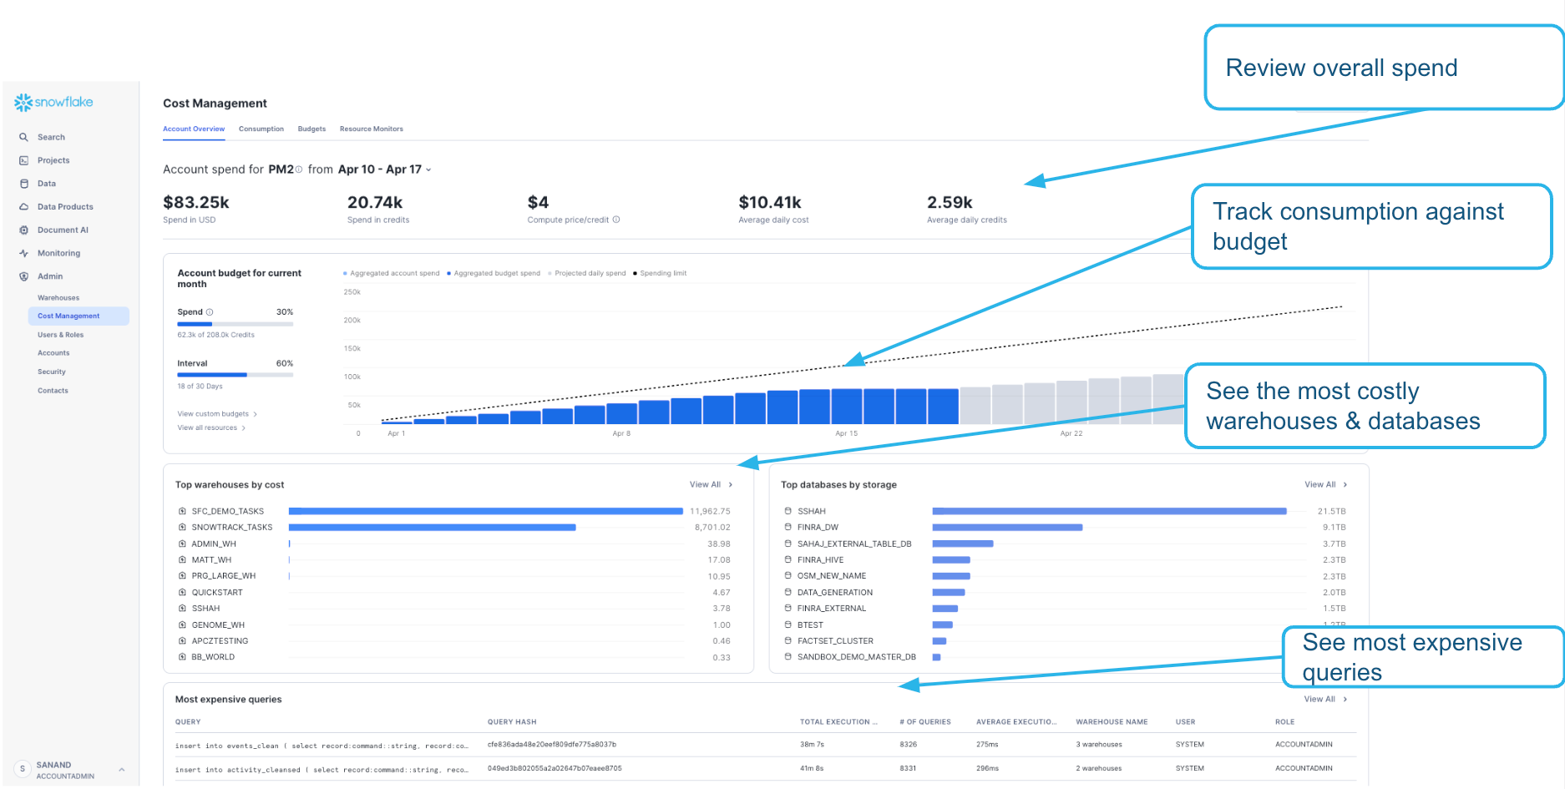Click the Data Products cloud icon

[x=24, y=207]
